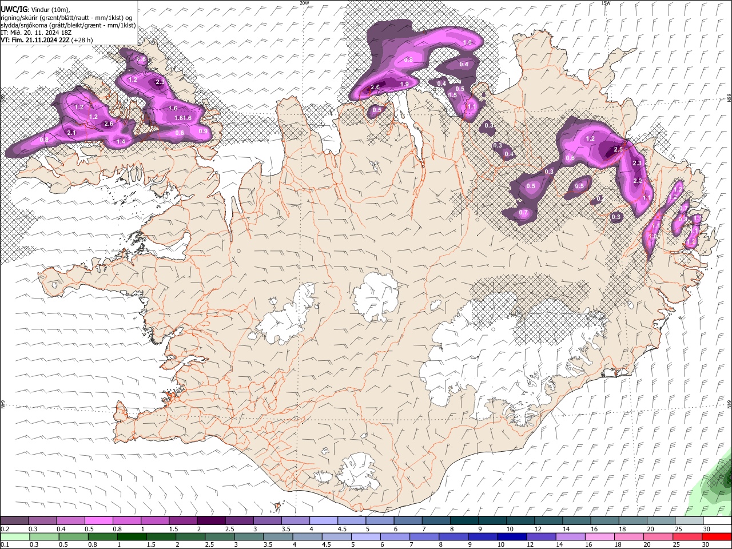Pick the pale grey swatch between 25 and 30, upper scale
Screen dimensions: 732x549
pos(690,521)
